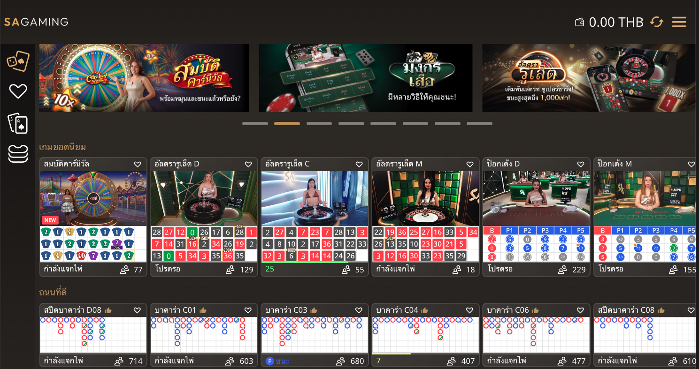Open อัลตรารูเล็ต C live video thumbnail
Image resolution: width=699 pixels, height=369 pixels.
coord(315,198)
